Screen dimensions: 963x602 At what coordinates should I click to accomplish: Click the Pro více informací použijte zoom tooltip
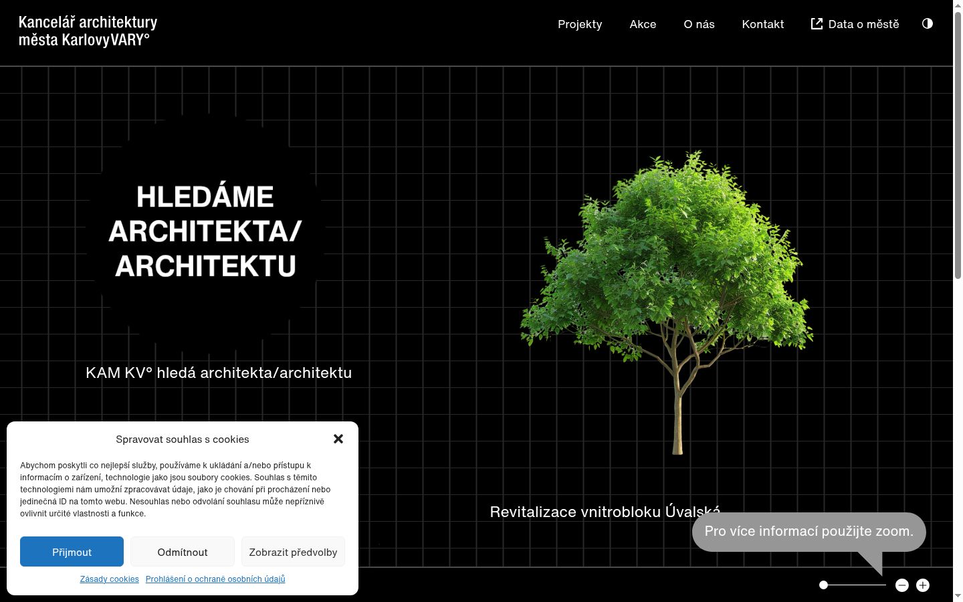pyautogui.click(x=809, y=532)
